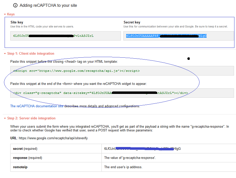Click the info icon beside Adding reCAPTCHA
236x178 pixels.
tap(15, 6)
